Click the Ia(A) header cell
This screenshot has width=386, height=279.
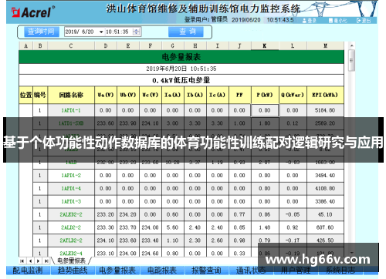pos(173,95)
